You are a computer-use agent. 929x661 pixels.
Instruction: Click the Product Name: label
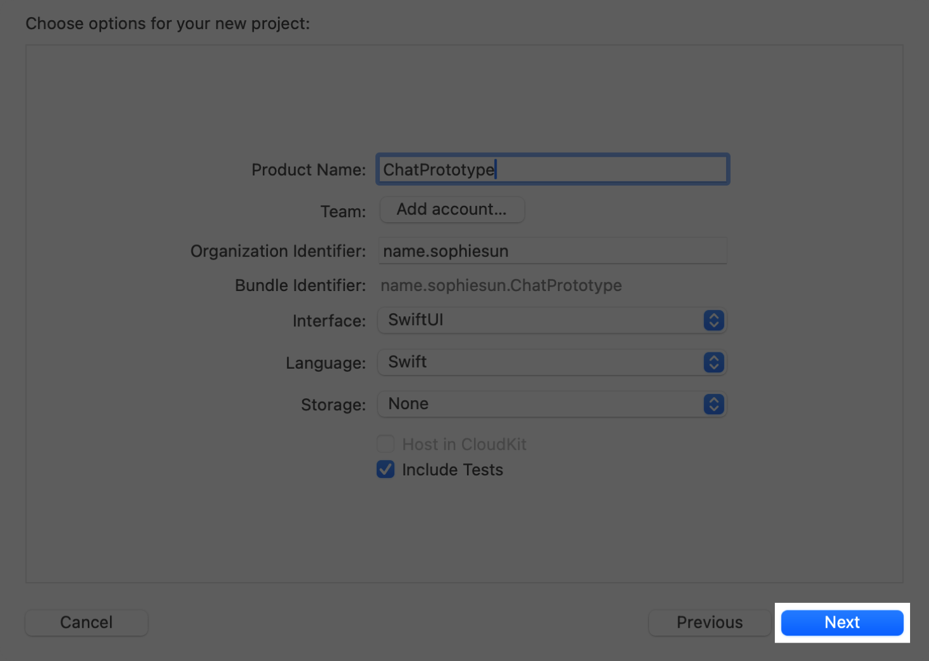click(x=308, y=170)
